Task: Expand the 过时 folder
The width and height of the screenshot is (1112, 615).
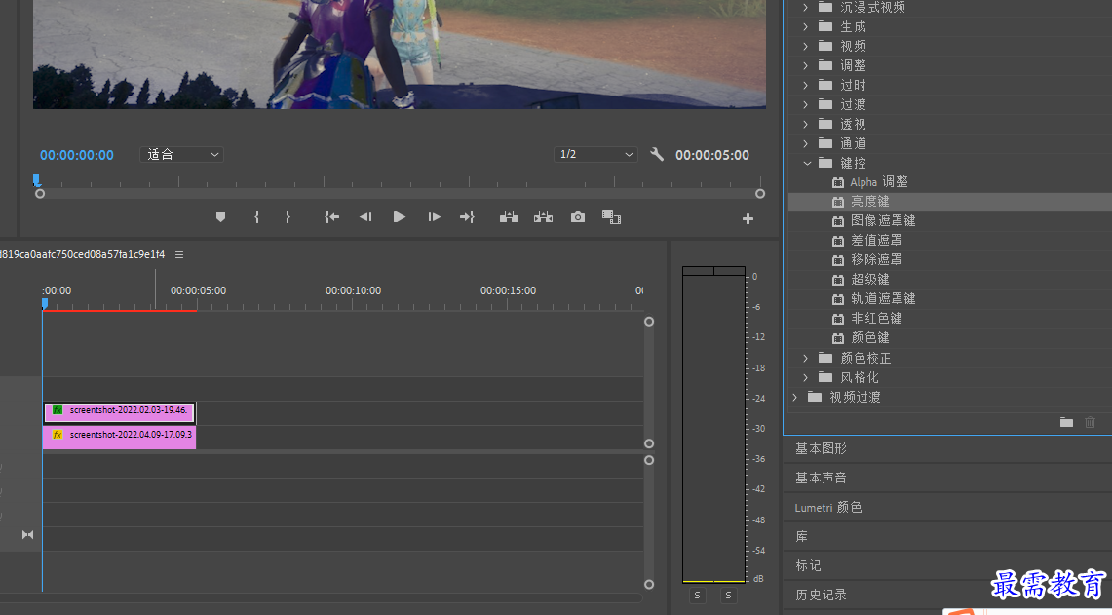Action: pyautogui.click(x=806, y=85)
